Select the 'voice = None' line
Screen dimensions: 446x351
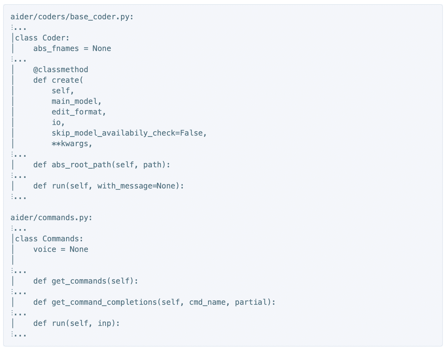(60, 250)
